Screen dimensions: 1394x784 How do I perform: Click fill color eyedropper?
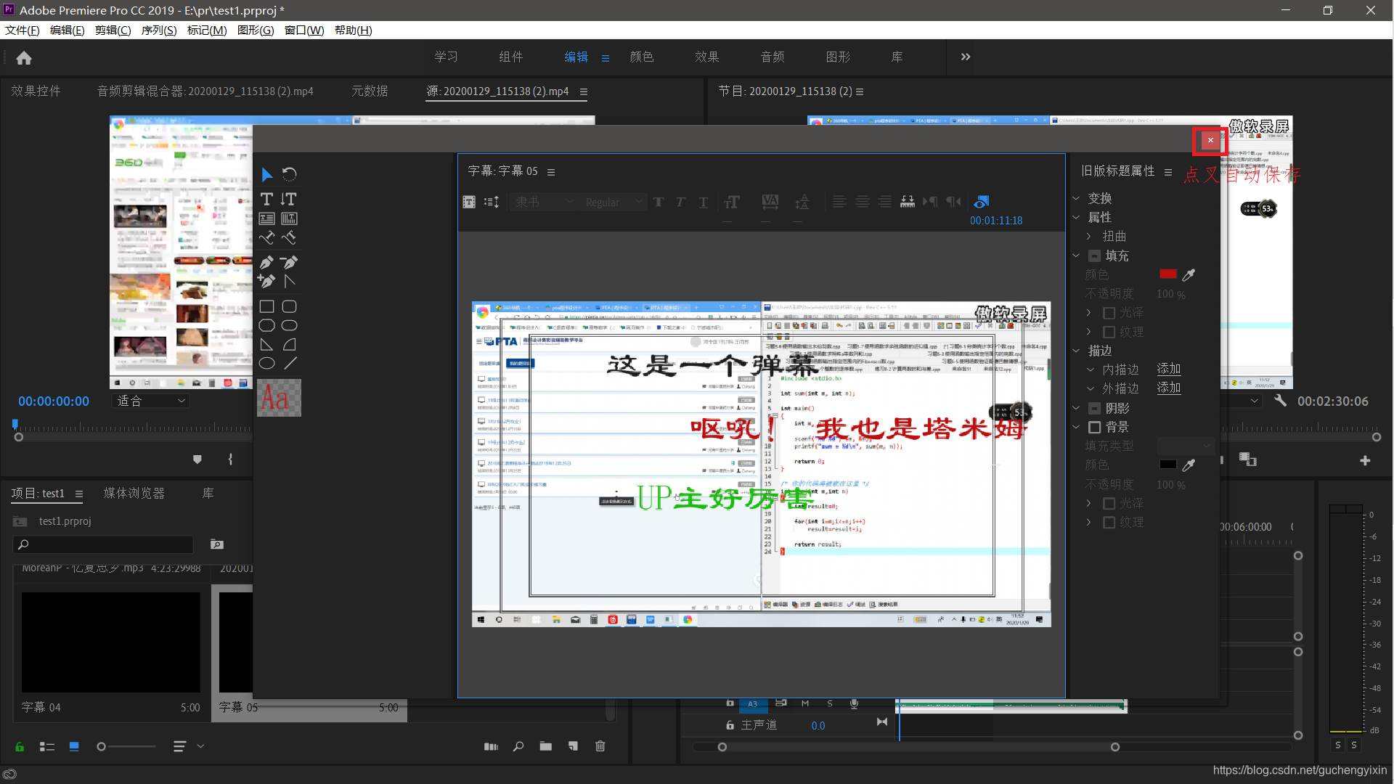click(x=1189, y=274)
